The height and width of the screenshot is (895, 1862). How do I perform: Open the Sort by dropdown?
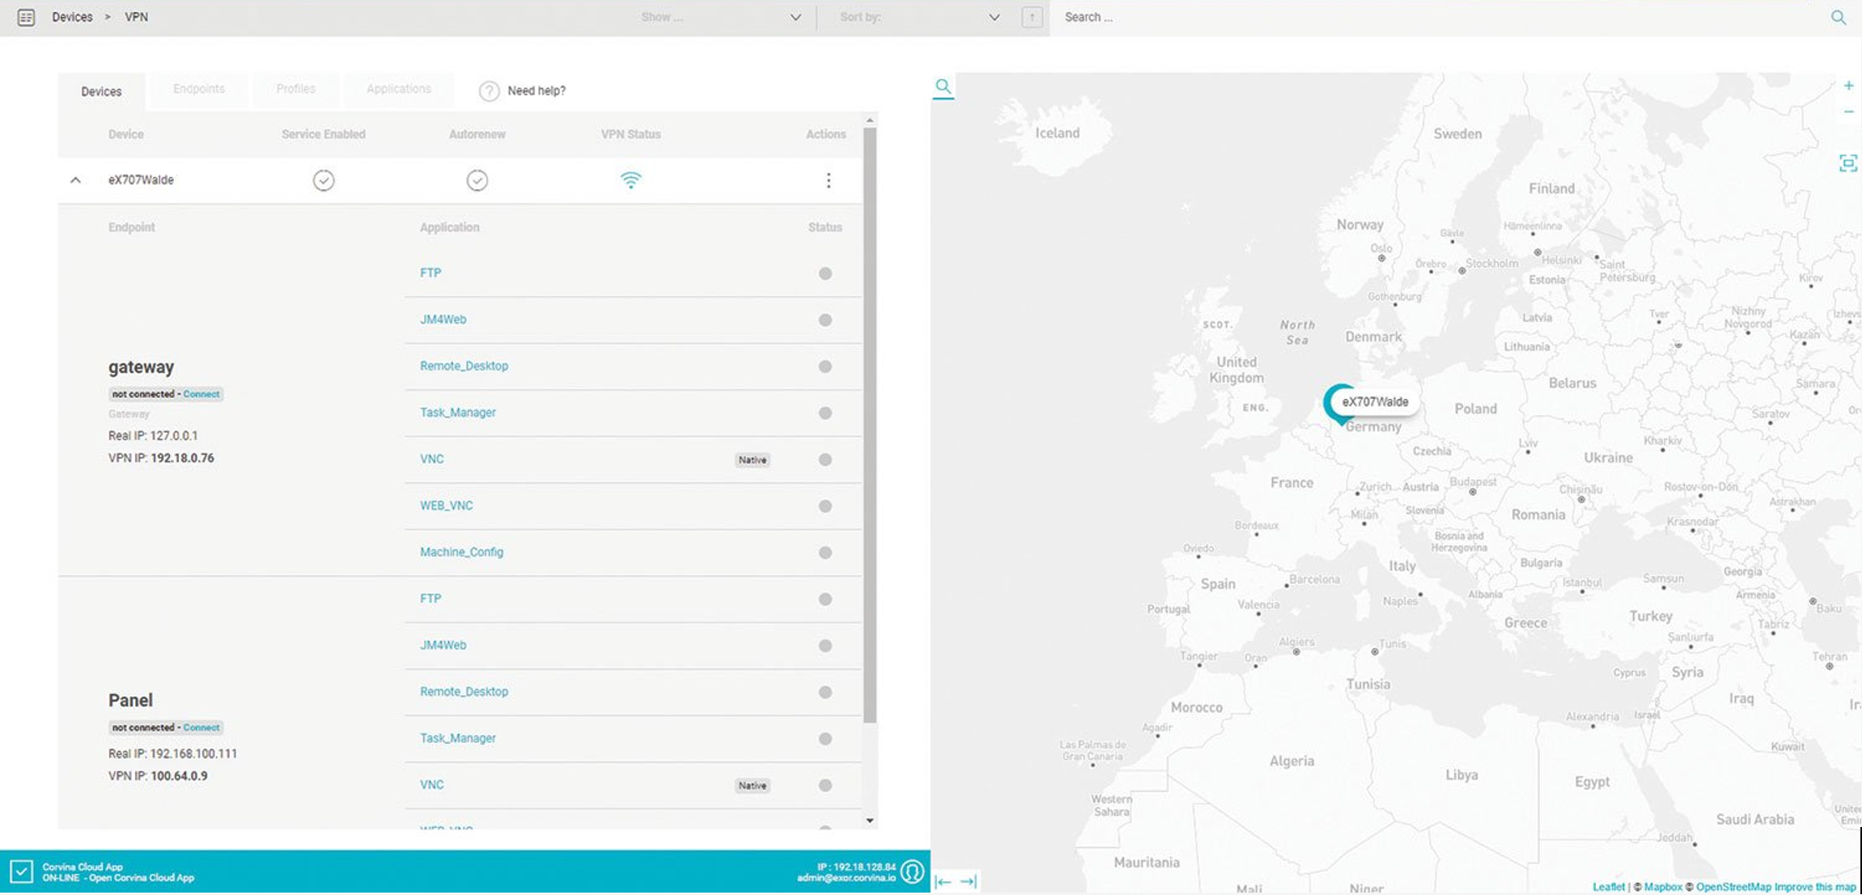[x=919, y=17]
